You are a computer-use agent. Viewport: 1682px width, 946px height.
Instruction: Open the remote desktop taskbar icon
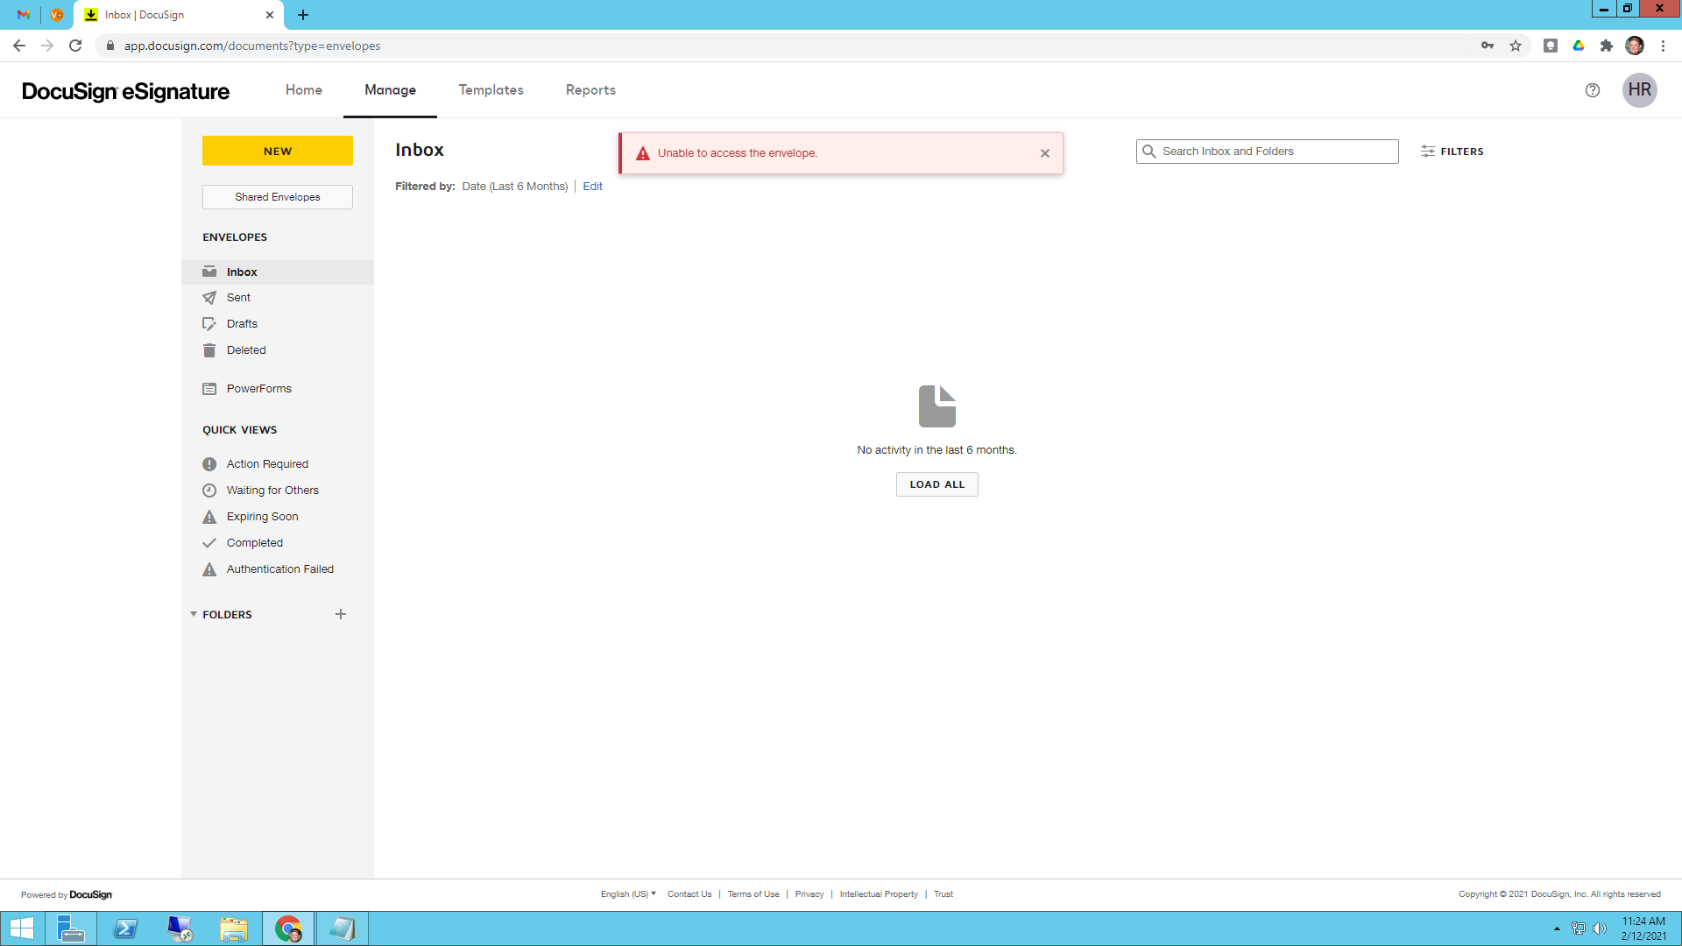pos(180,928)
